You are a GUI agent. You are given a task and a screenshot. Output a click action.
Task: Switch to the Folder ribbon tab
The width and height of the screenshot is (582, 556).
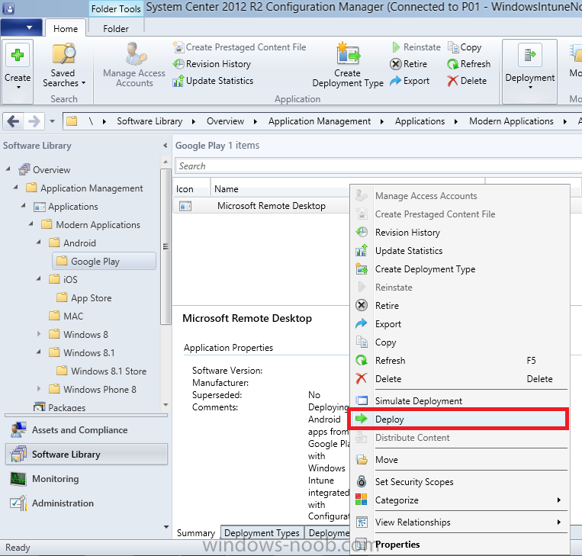pyautogui.click(x=116, y=28)
